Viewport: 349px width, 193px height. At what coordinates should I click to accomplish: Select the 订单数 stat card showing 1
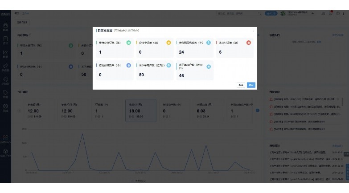pos(108,110)
